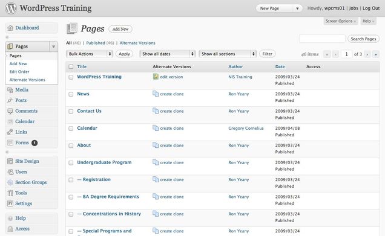Screen dimensions: 385x236
Task: Open the Bulk Actions dropdown
Action: pyautogui.click(x=90, y=54)
